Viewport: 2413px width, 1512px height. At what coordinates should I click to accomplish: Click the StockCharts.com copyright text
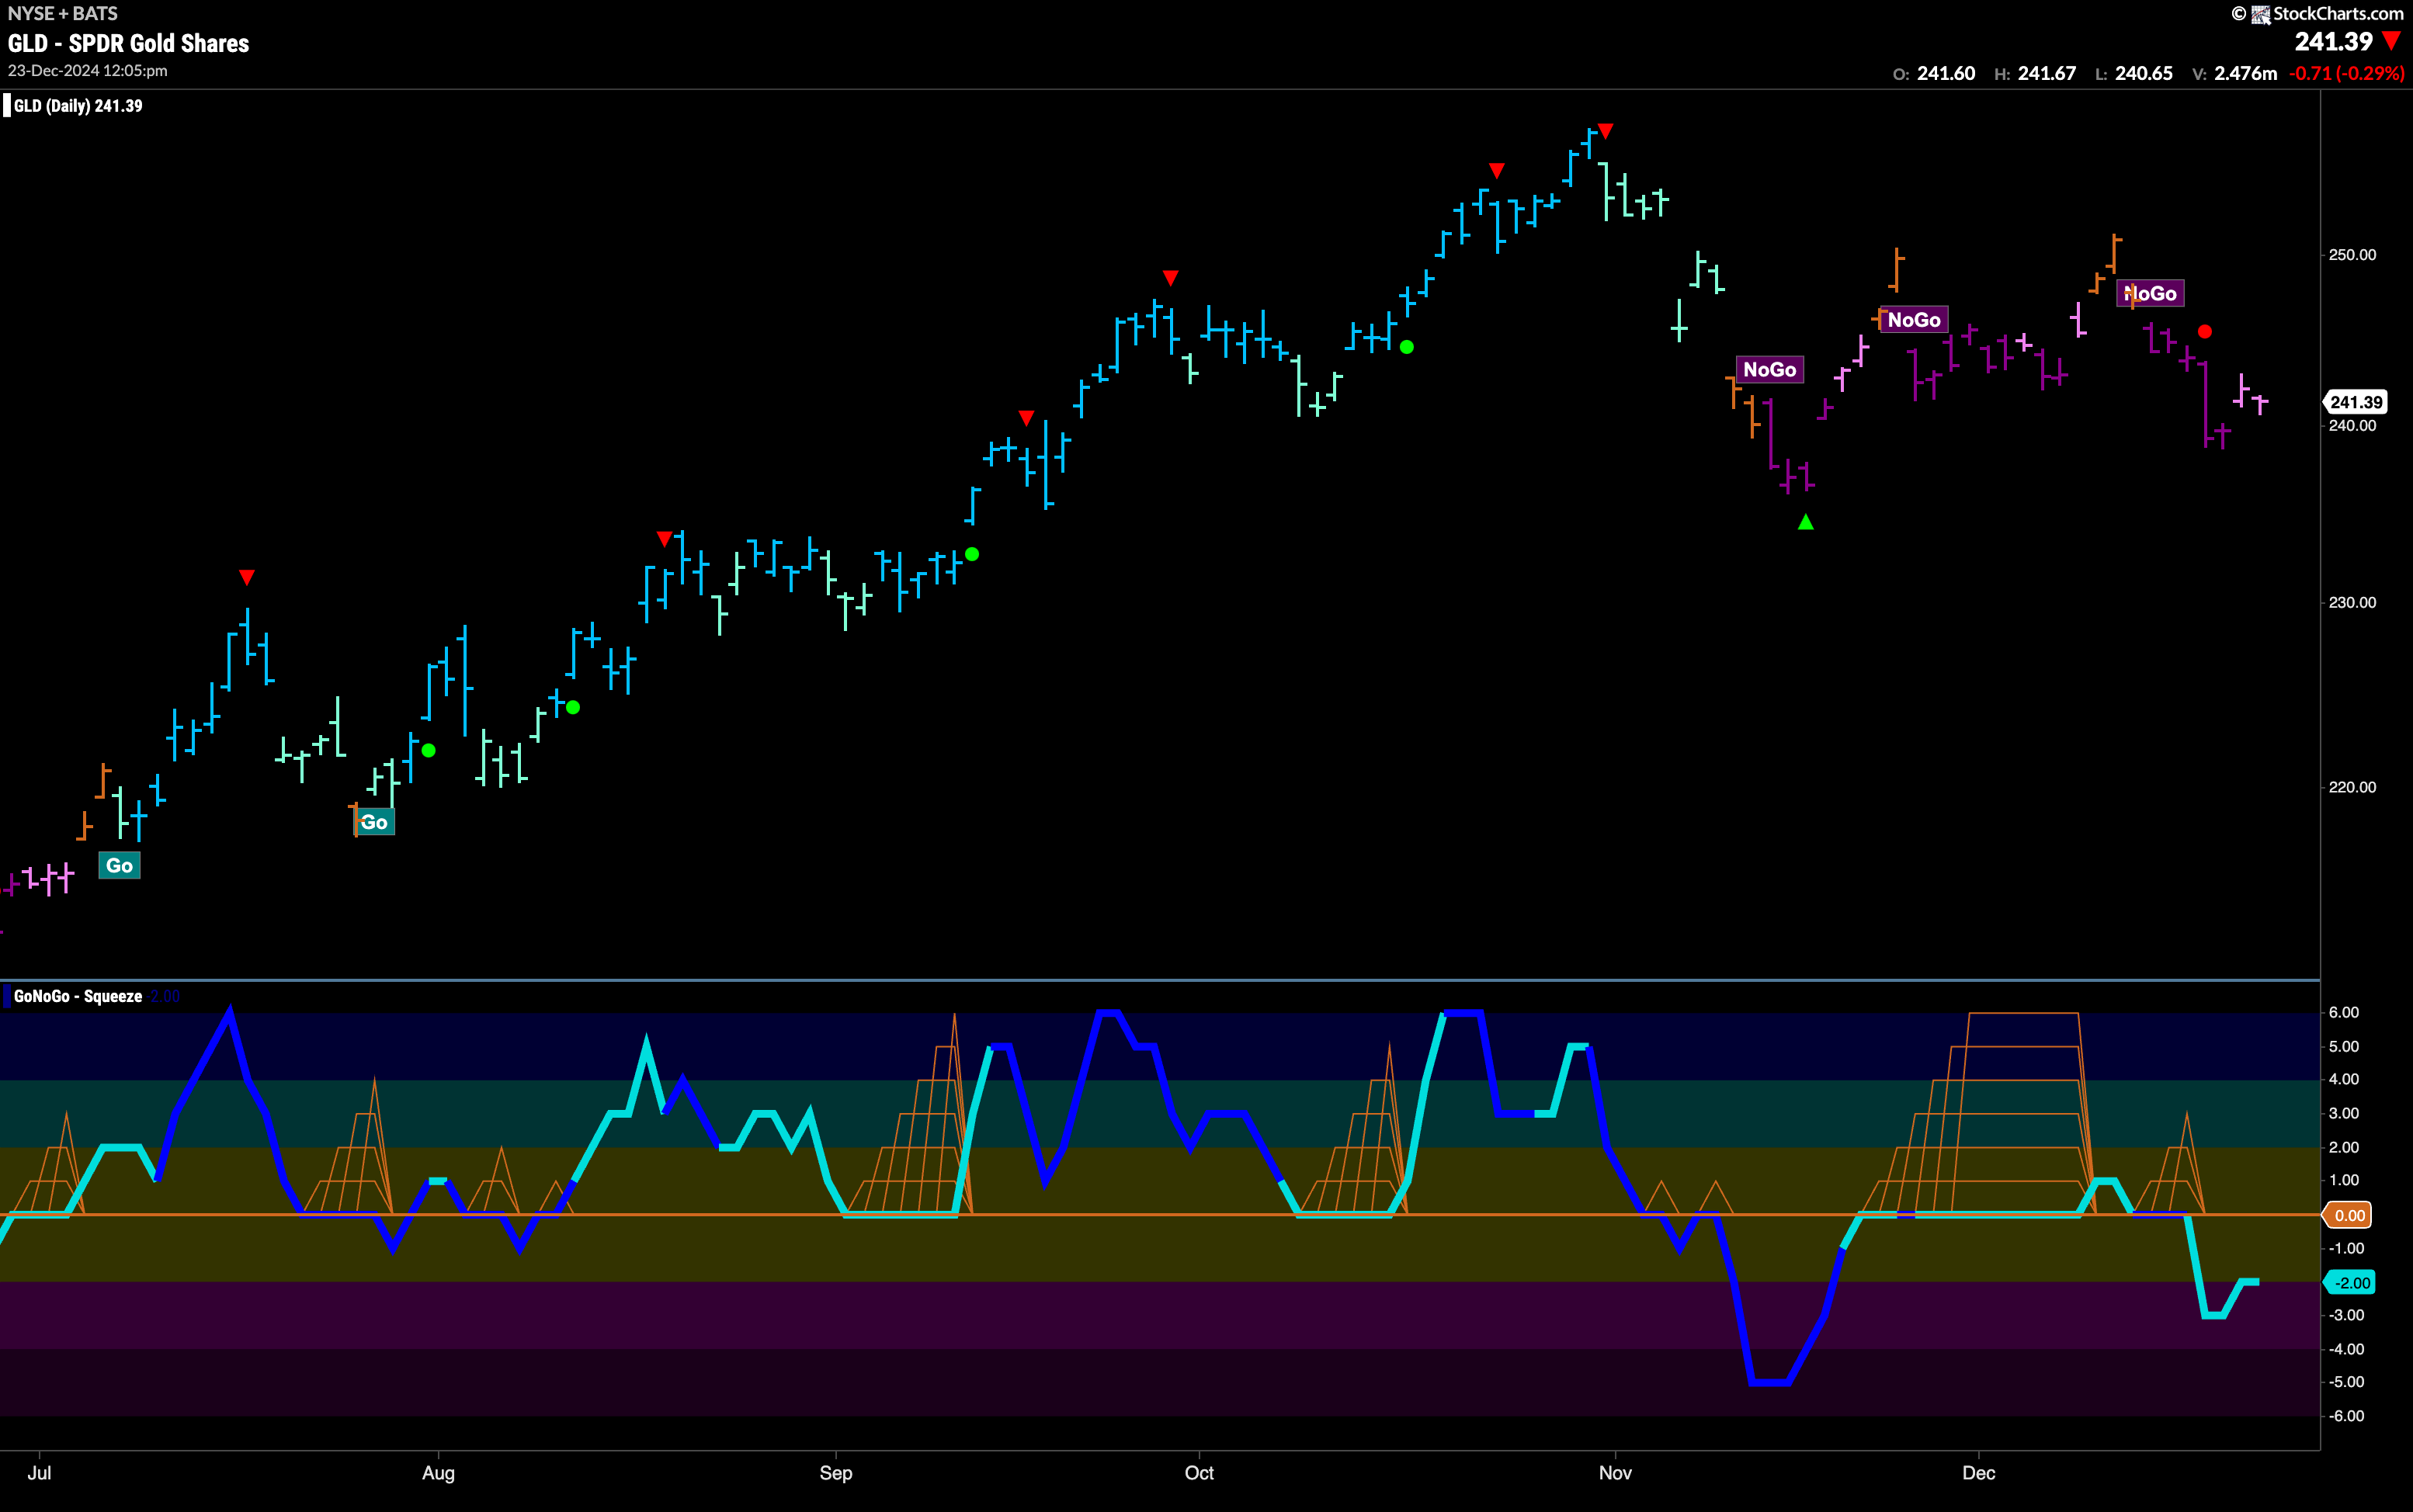[x=2338, y=14]
